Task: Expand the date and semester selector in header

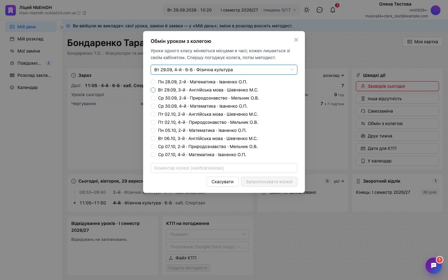Action: (231, 10)
